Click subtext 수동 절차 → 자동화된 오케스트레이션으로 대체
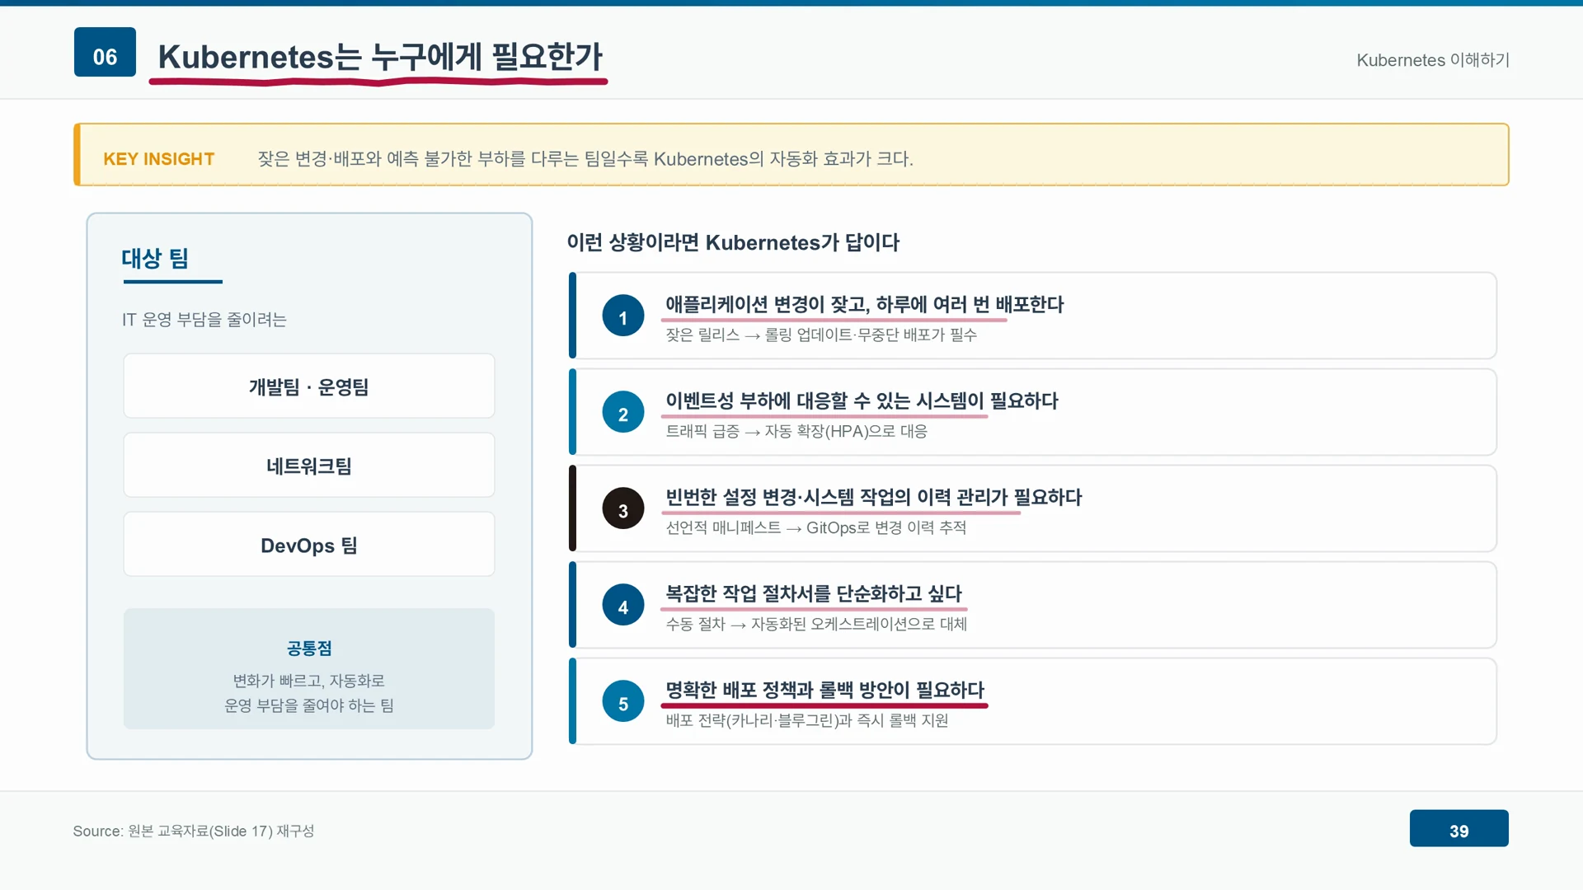This screenshot has height=890, width=1583. [x=816, y=624]
